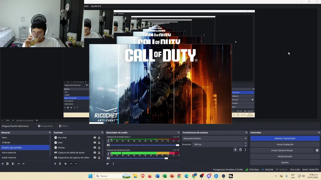Open audio mixer three-dot menu at bottom
Image resolution: width=321 pixels, height=180 pixels.
pyautogui.click(x=113, y=164)
